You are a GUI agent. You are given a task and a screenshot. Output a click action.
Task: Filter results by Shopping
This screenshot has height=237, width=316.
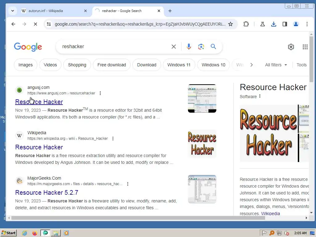[77, 65]
